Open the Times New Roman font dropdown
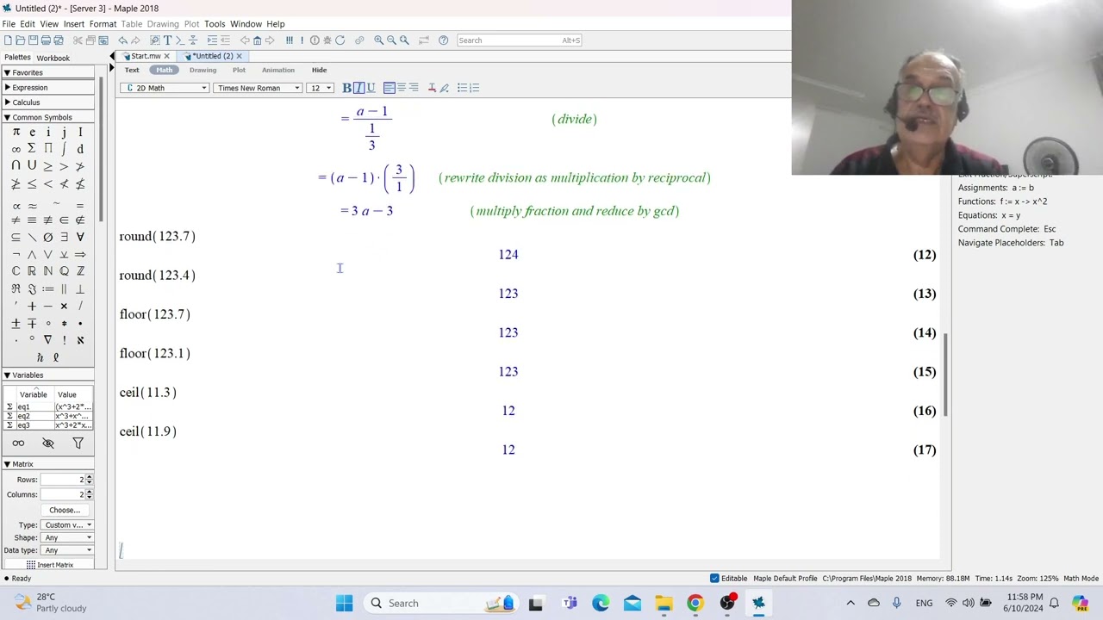 click(258, 88)
